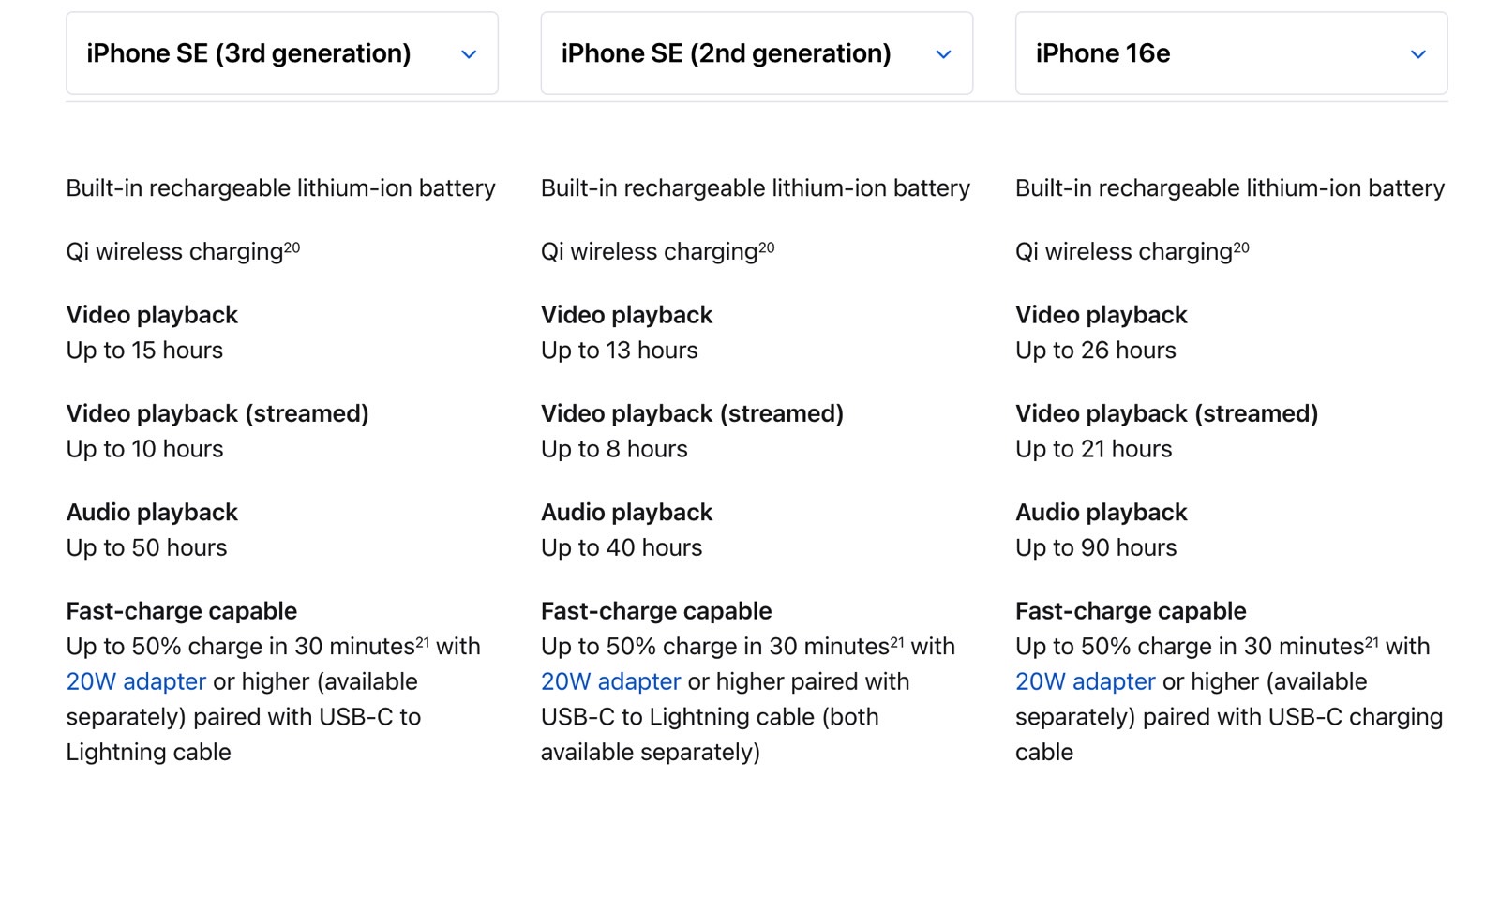Open the iPhone SE (3rd generation) model dropdown
This screenshot has height=897, width=1500.
click(281, 53)
